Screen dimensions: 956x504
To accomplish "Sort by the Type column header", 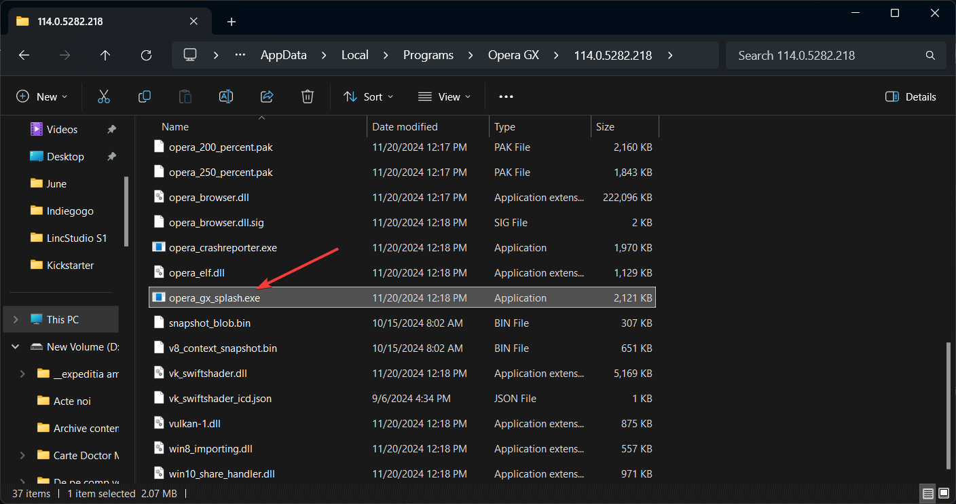I will [504, 127].
